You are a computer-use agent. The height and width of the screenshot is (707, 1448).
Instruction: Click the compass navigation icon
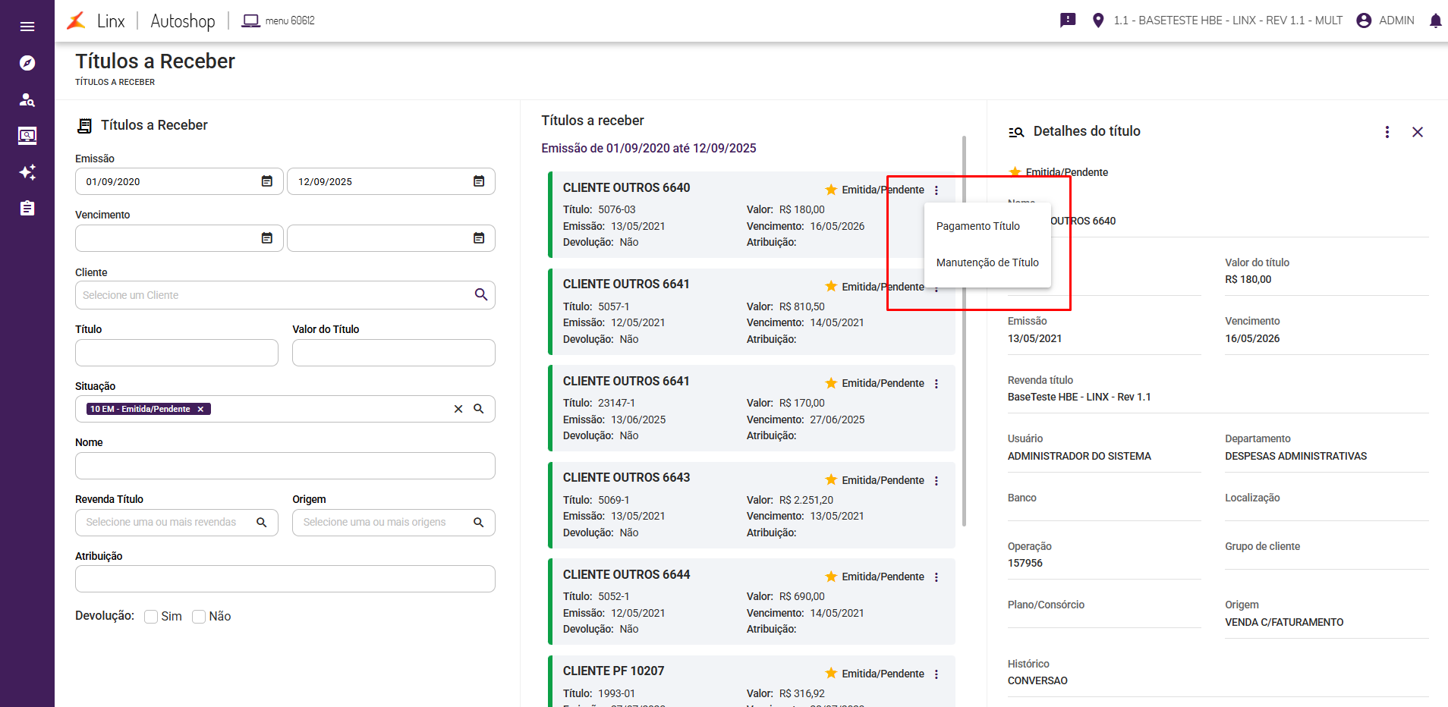27,63
